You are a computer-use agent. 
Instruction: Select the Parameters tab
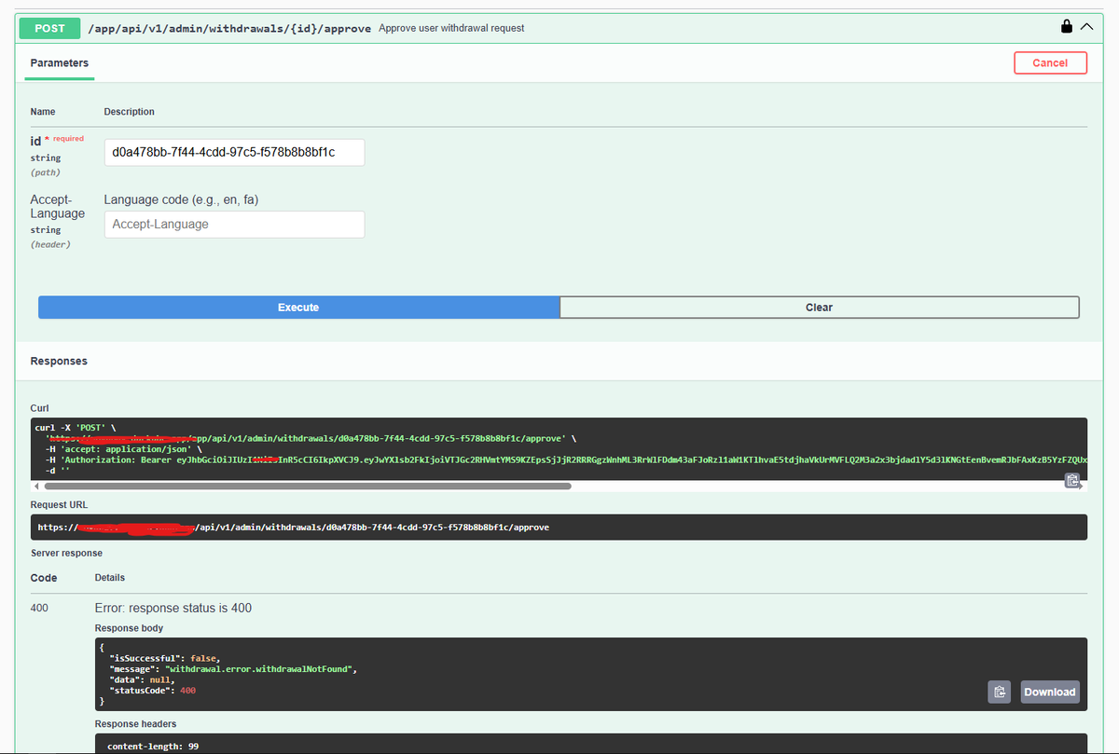[60, 63]
